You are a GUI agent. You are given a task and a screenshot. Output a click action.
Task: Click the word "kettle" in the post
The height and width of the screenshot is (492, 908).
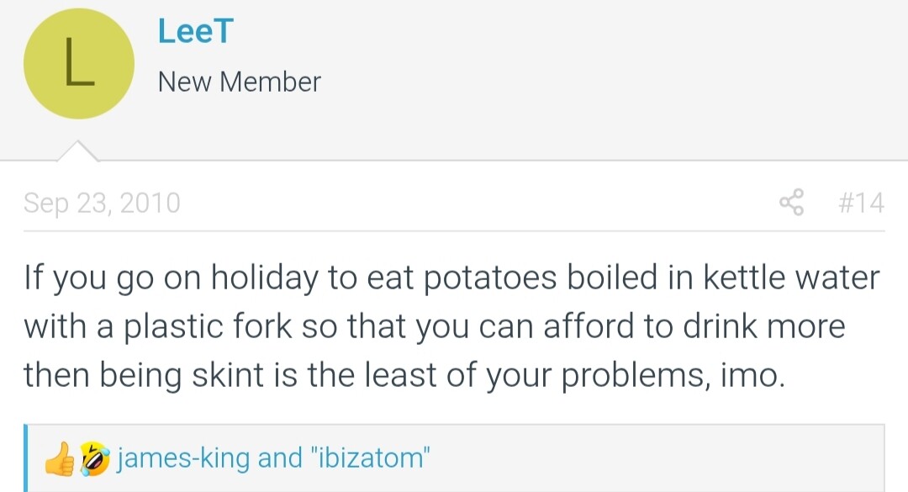(x=744, y=277)
